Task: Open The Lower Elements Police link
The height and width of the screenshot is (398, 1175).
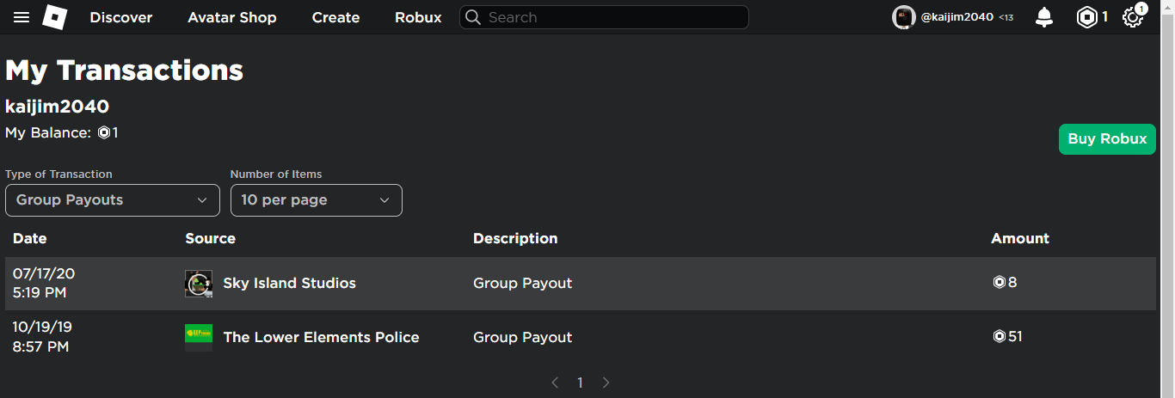Action: click(321, 337)
